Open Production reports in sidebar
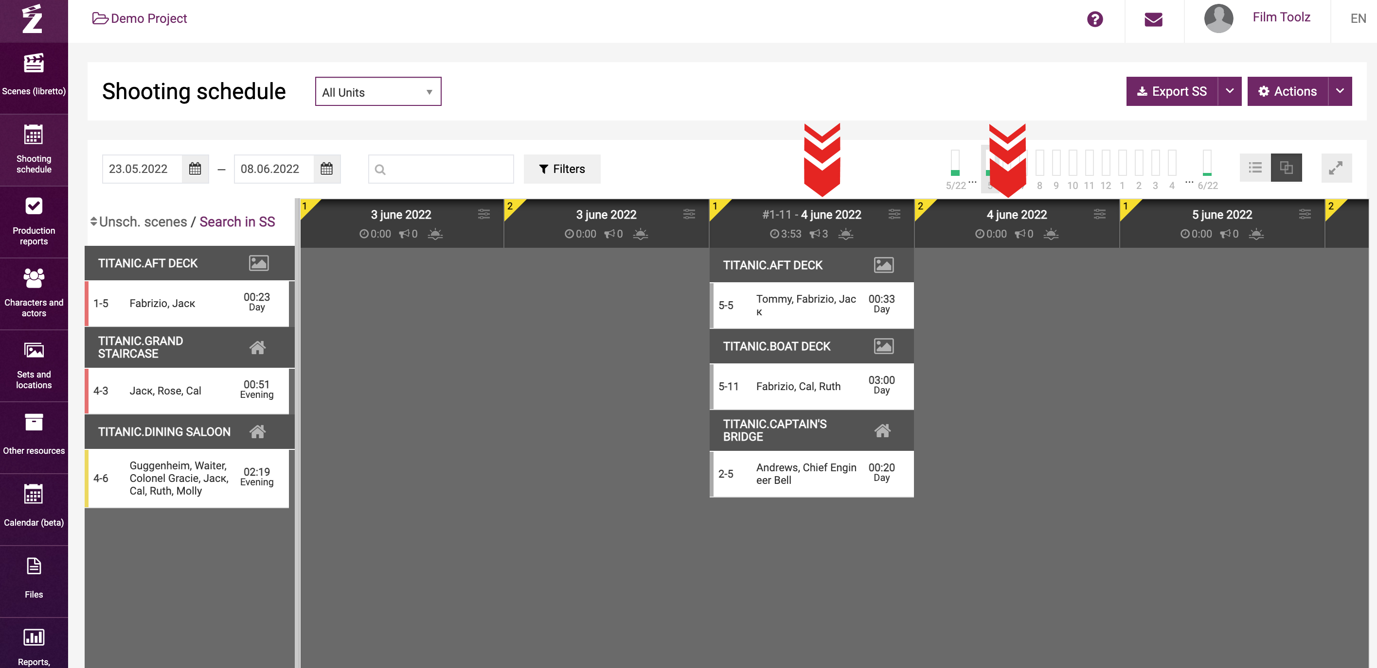This screenshot has height=668, width=1377. coord(34,222)
